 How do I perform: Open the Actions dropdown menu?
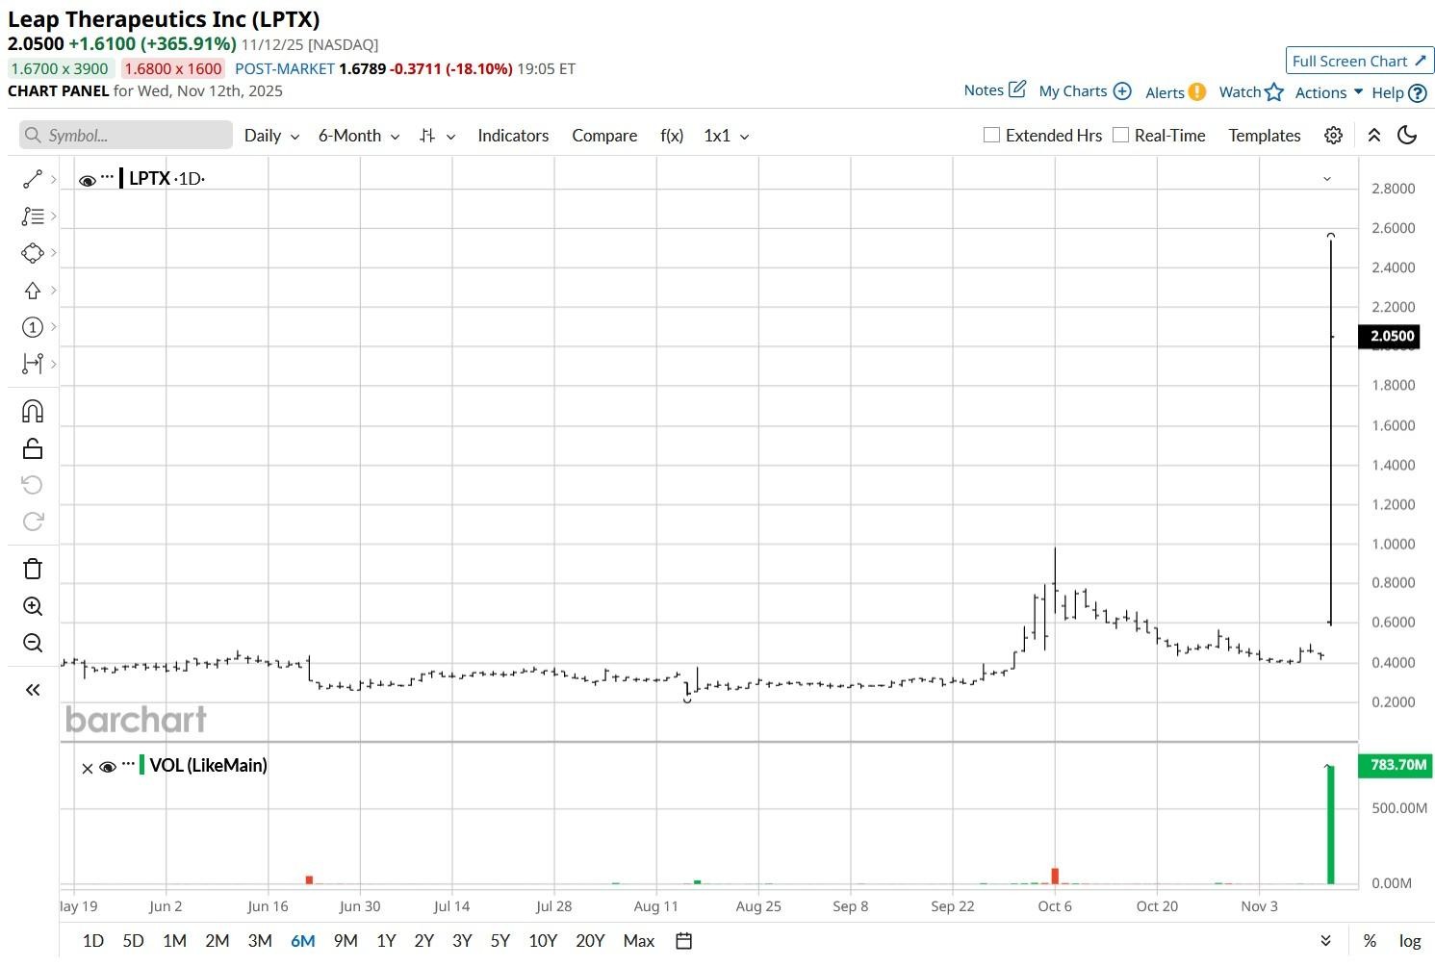(x=1329, y=92)
